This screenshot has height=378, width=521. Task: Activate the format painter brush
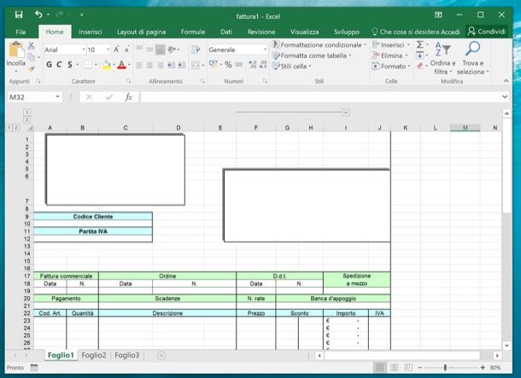(32, 69)
